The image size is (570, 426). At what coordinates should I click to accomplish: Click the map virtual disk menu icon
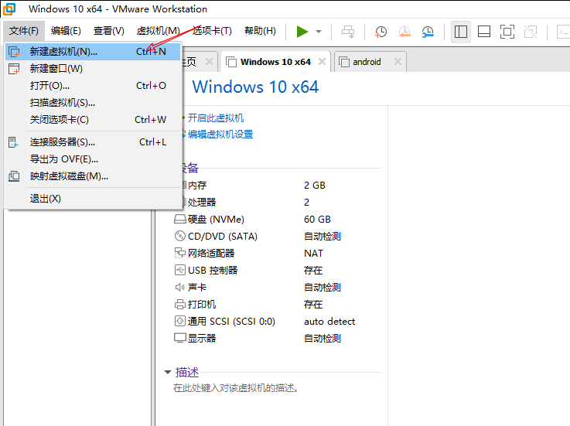[14, 176]
